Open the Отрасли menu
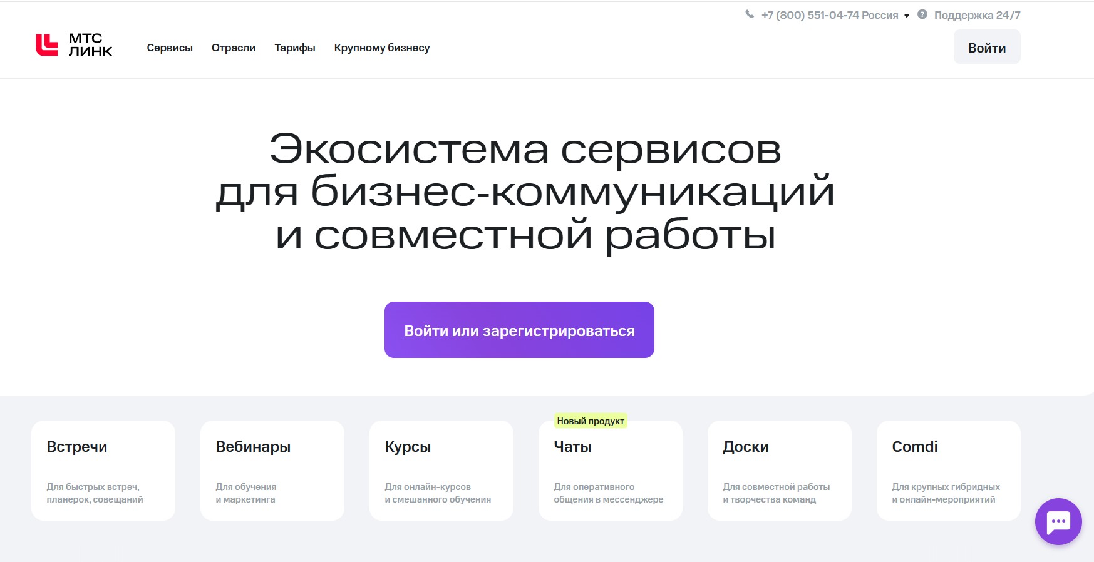Image resolution: width=1094 pixels, height=562 pixels. tap(234, 48)
